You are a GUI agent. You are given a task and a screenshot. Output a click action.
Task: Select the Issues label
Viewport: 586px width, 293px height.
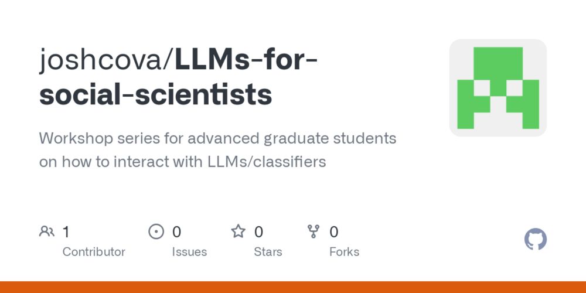[189, 252]
